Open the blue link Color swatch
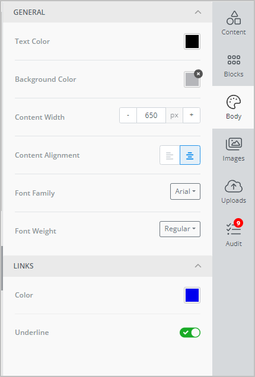This screenshot has height=377, width=255. tap(192, 295)
